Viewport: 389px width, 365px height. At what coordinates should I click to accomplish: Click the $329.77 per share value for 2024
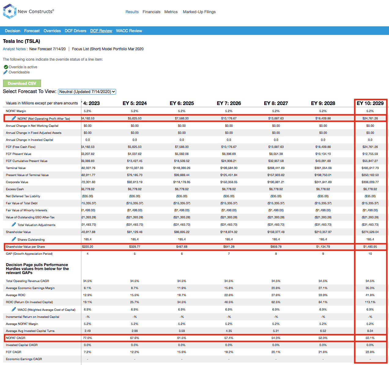(x=135, y=246)
